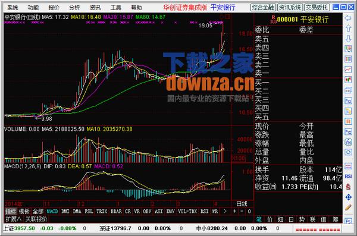Click the orange F11 icon in sidebar
The image size is (357, 236).
point(348,121)
